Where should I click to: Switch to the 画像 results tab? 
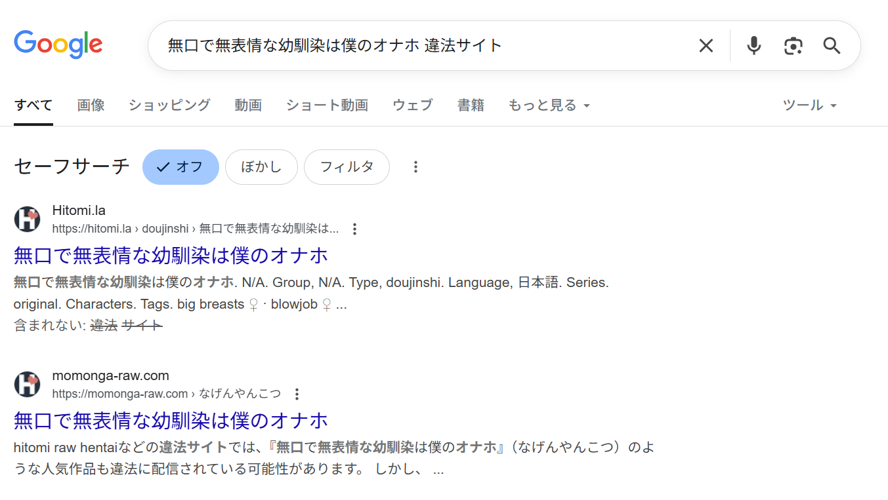click(x=91, y=105)
